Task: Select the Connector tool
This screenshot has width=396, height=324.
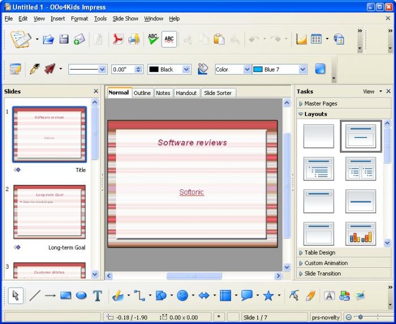Action: point(139,296)
